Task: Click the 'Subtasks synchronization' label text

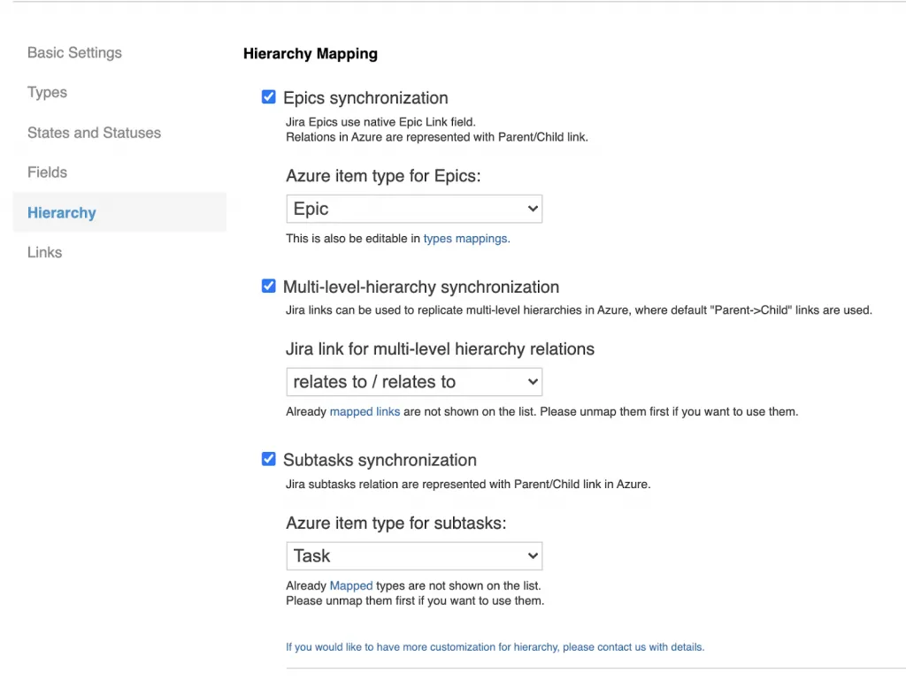Action: coord(380,461)
